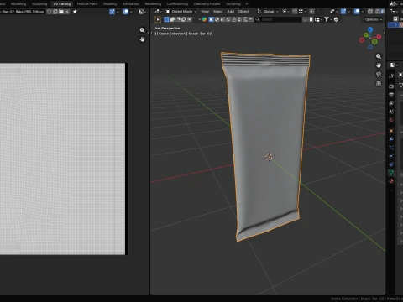Switch perspective/orthographic view icon in viewport
This screenshot has height=302, width=403.
pos(379,83)
